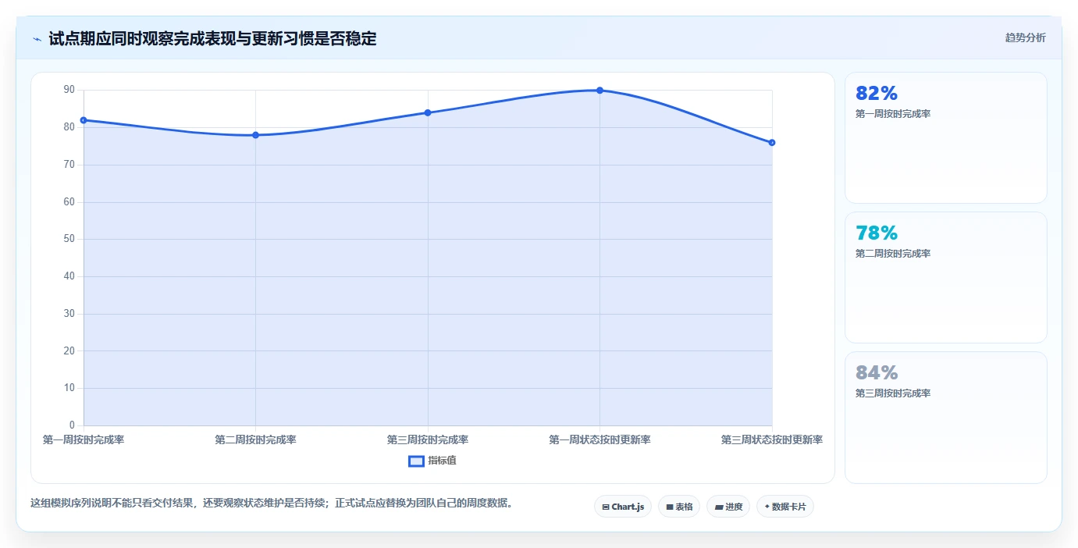
Task: Click the 第三周状态按时更新率 chart data point
Action: click(772, 143)
